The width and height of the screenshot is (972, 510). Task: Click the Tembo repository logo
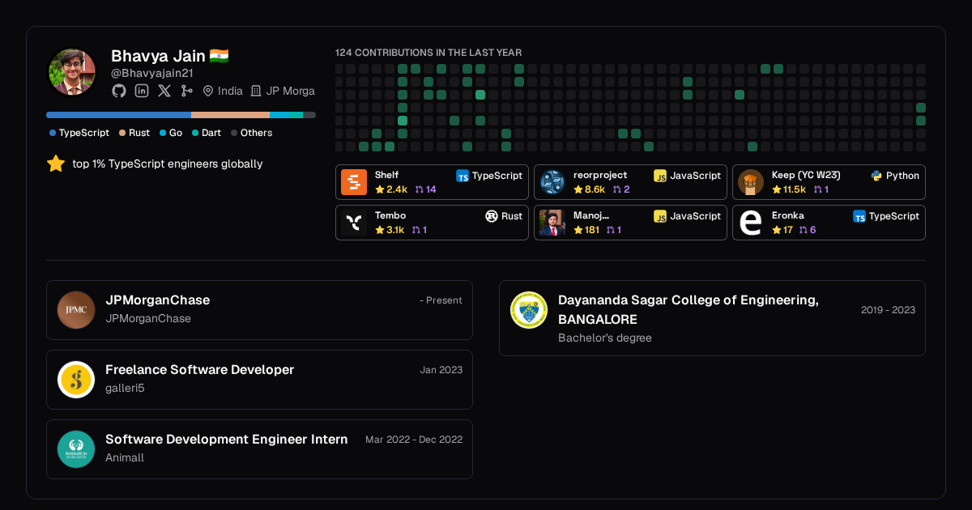pyautogui.click(x=354, y=223)
